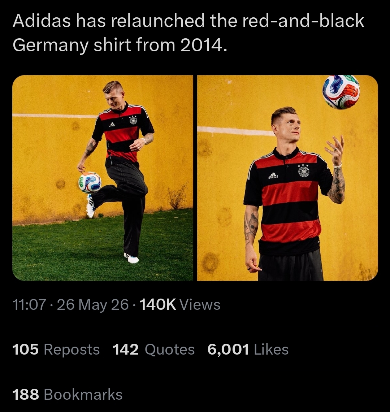Click the raised white boot near ball
This screenshot has width=390, height=412.
click(x=90, y=207)
